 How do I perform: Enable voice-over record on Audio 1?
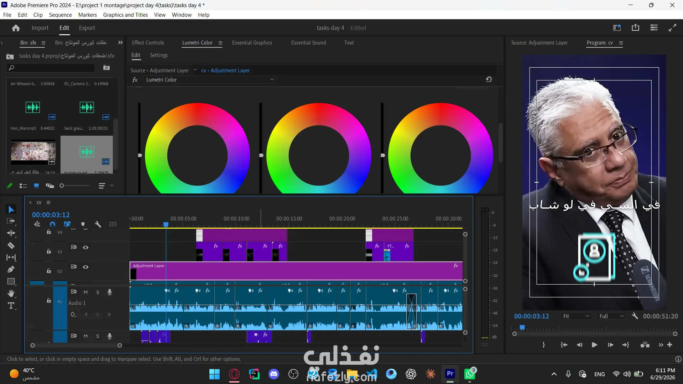110,292
